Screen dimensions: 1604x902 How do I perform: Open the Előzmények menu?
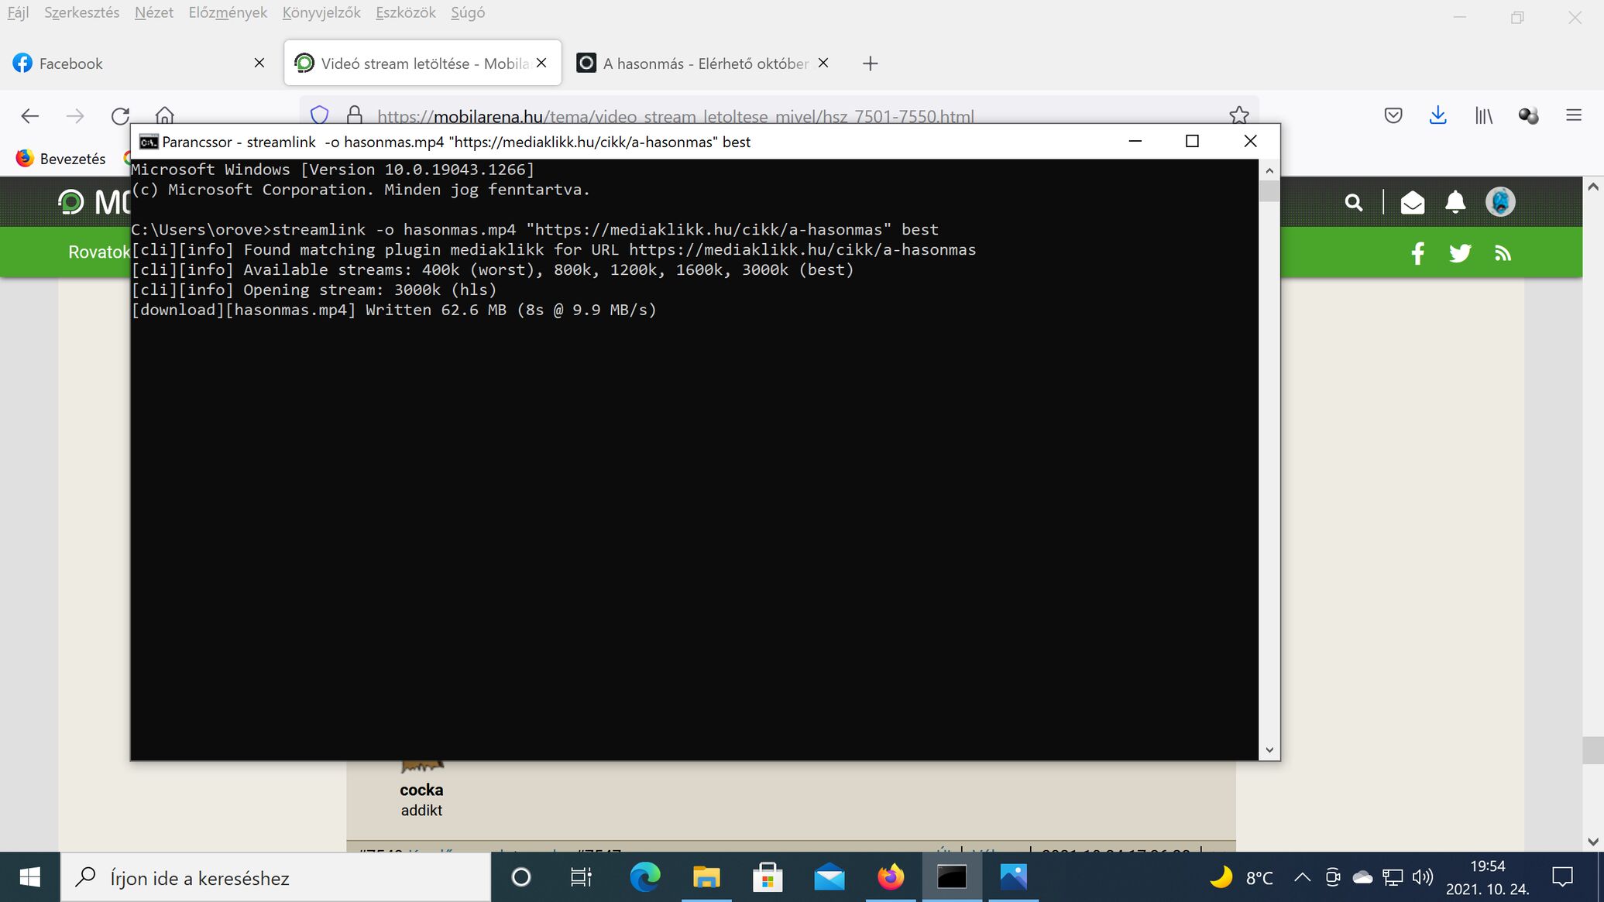click(228, 13)
